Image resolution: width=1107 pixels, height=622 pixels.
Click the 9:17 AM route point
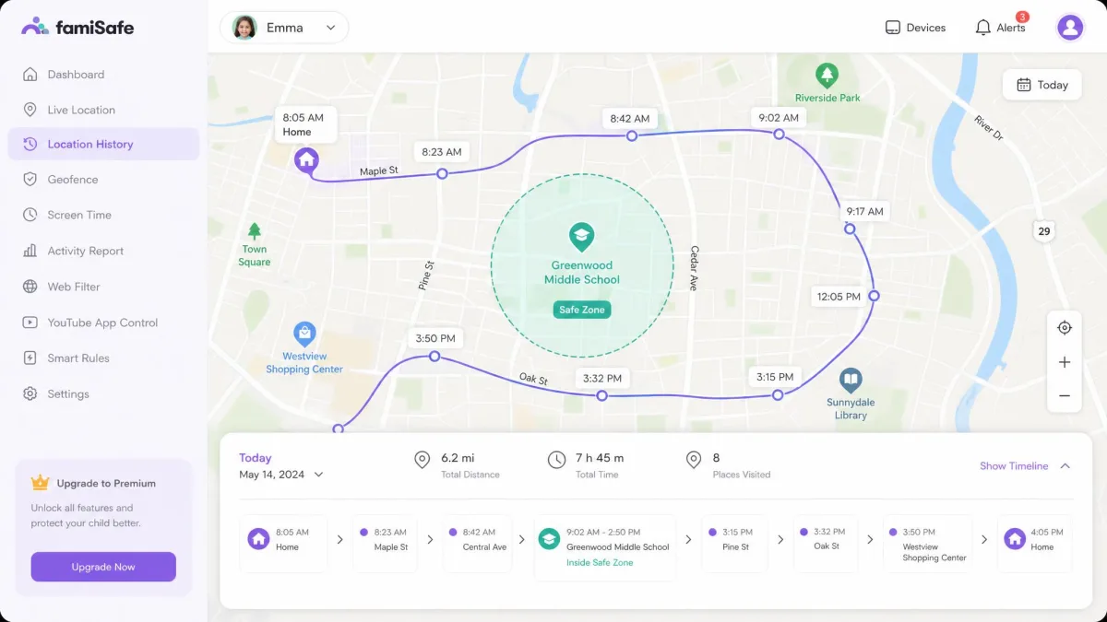[850, 229]
